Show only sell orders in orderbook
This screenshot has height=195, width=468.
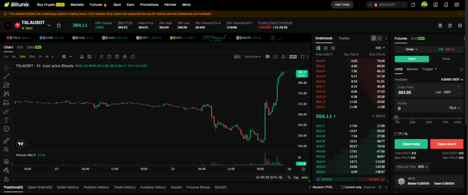[333, 48]
